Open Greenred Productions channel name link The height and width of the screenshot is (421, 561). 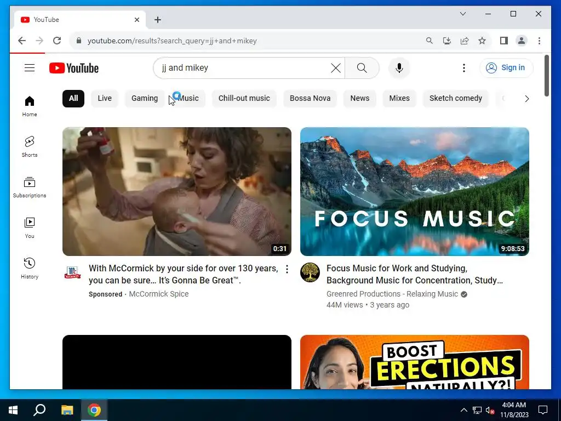392,294
